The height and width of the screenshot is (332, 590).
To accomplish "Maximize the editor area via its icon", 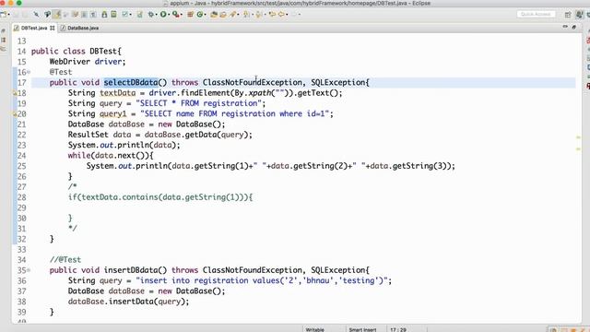I will [x=573, y=27].
